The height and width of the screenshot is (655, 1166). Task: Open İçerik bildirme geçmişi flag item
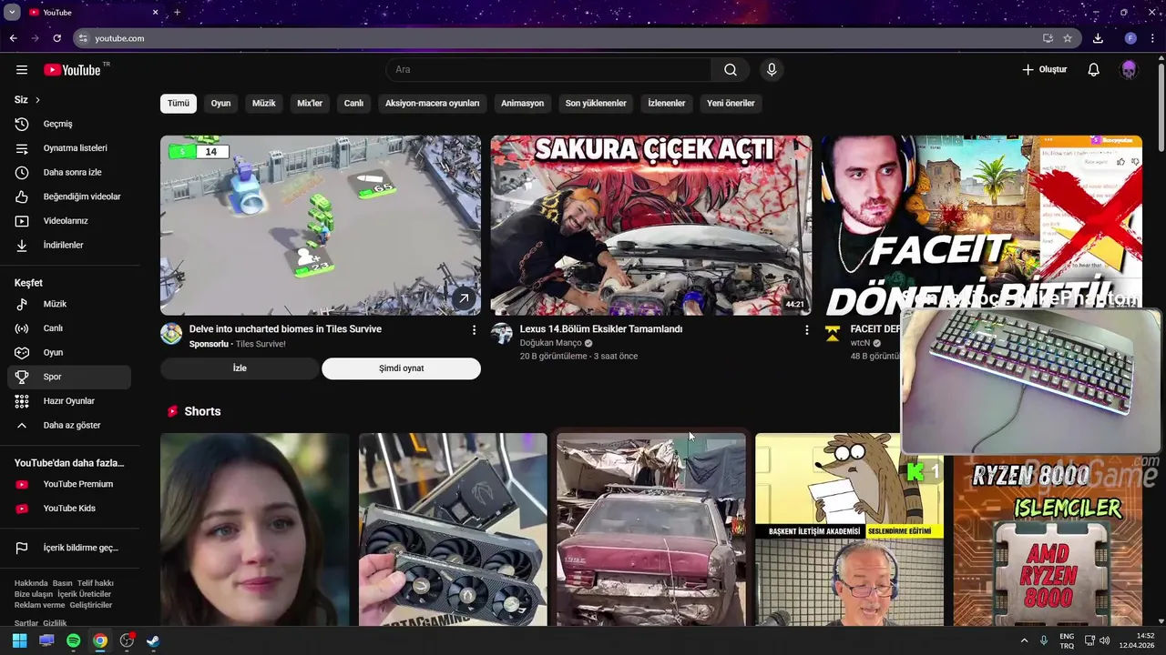tap(69, 548)
